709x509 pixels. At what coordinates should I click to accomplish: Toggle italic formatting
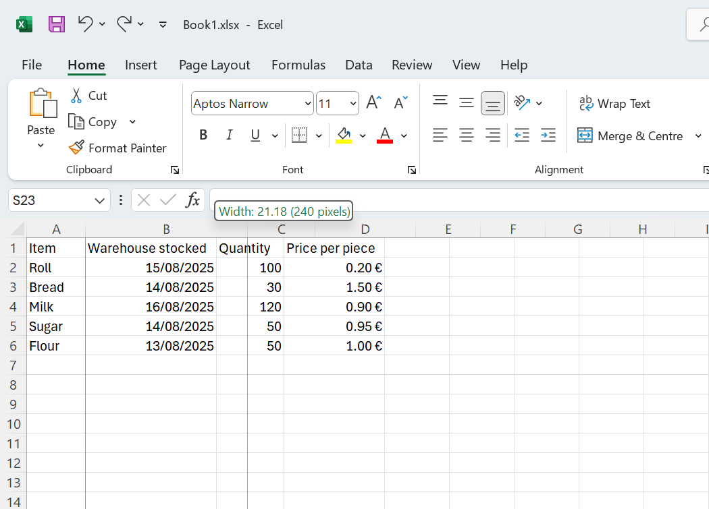click(x=230, y=135)
